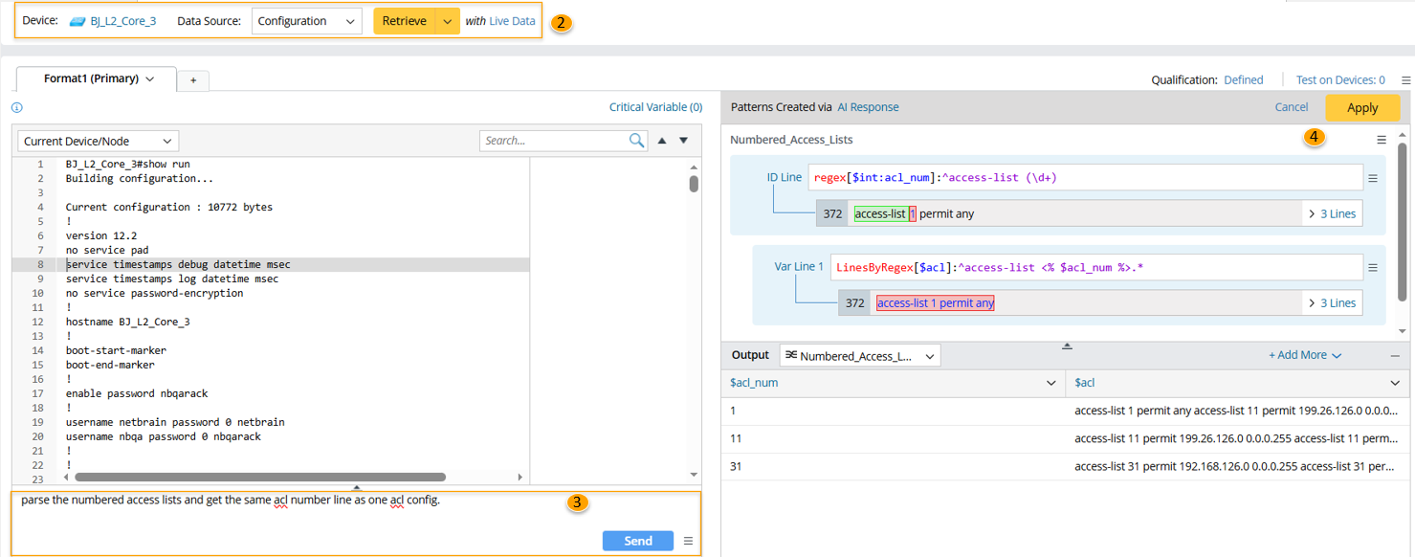Jump to previous search match arrow
The image size is (1415, 557).
pyautogui.click(x=662, y=141)
